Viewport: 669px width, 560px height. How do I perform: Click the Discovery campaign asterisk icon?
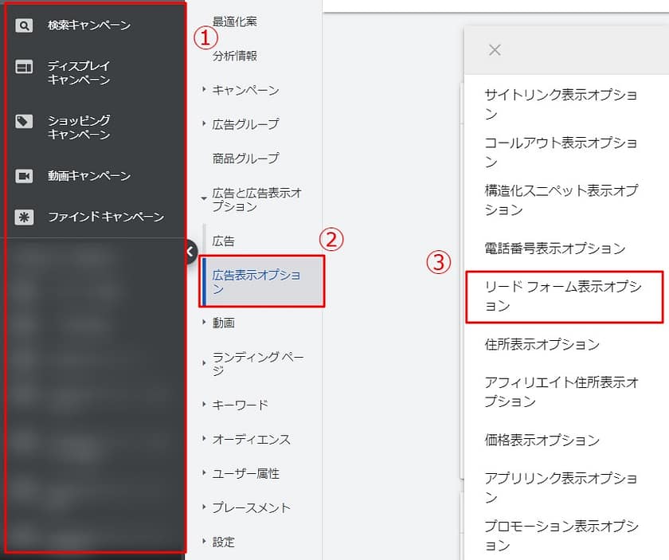pyautogui.click(x=25, y=217)
